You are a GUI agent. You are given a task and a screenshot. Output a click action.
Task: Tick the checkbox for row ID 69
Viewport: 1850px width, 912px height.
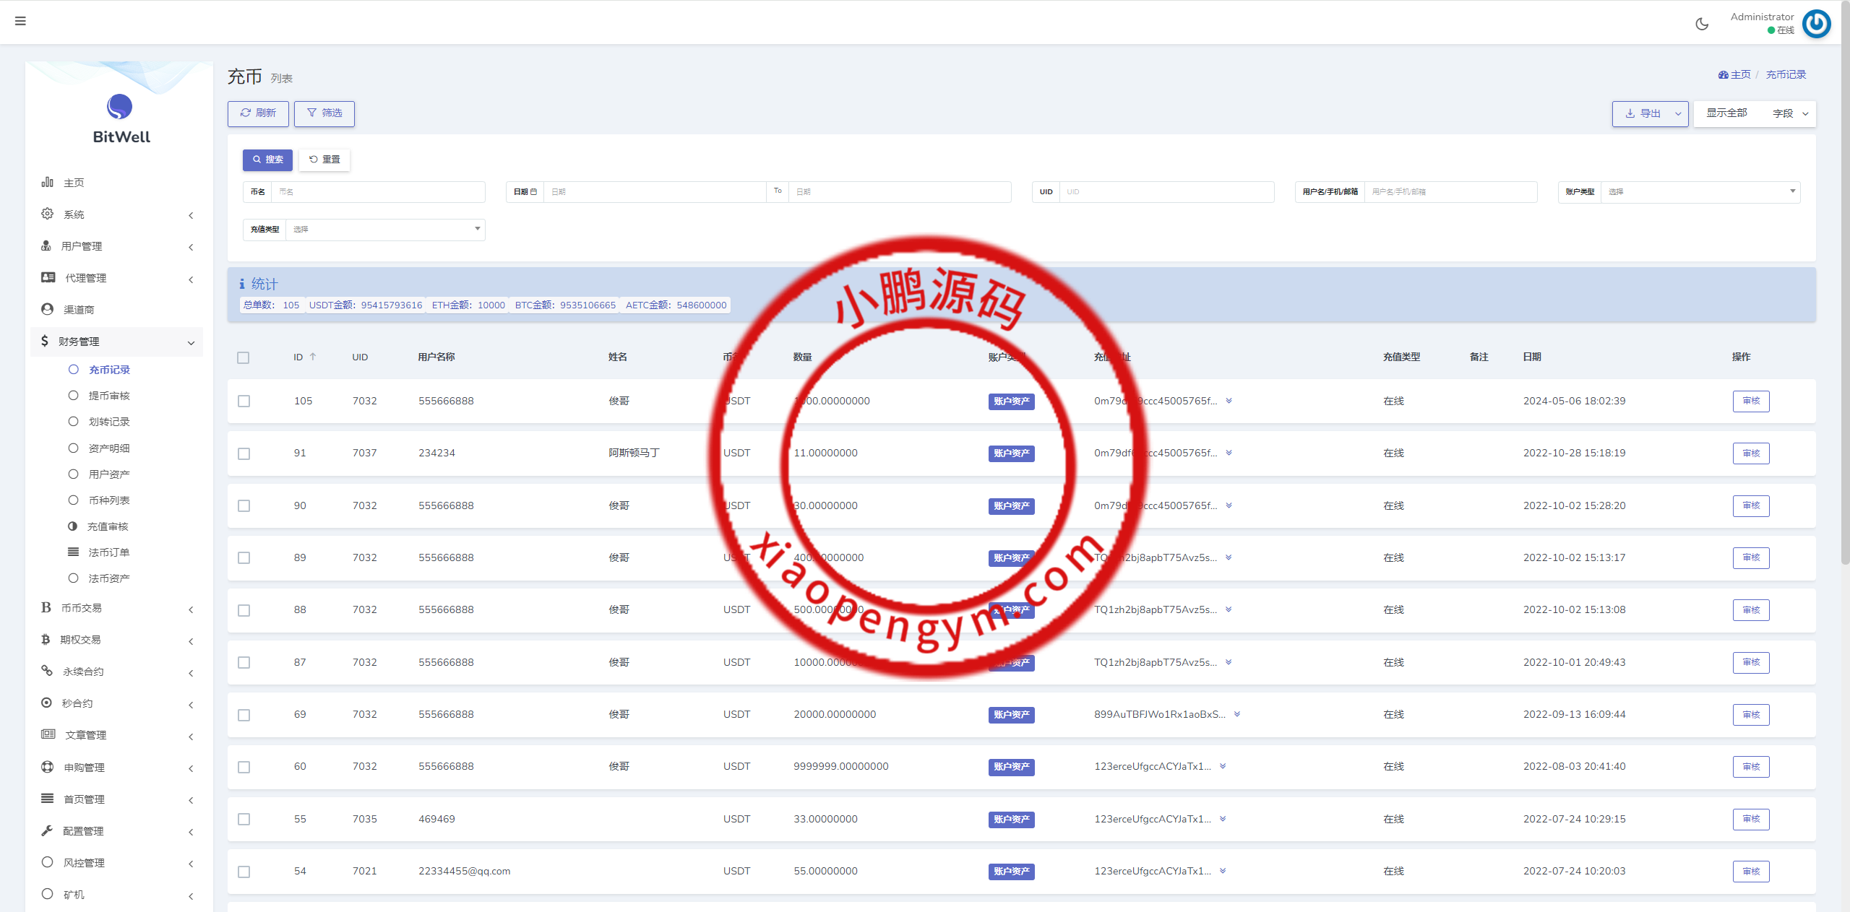pos(244,715)
